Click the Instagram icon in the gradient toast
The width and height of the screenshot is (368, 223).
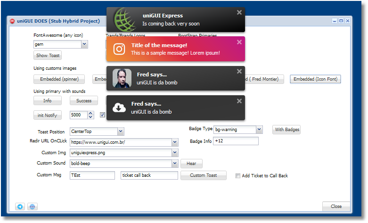(119, 49)
